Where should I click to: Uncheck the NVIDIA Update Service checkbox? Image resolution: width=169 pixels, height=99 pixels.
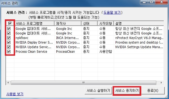[x=9, y=47]
